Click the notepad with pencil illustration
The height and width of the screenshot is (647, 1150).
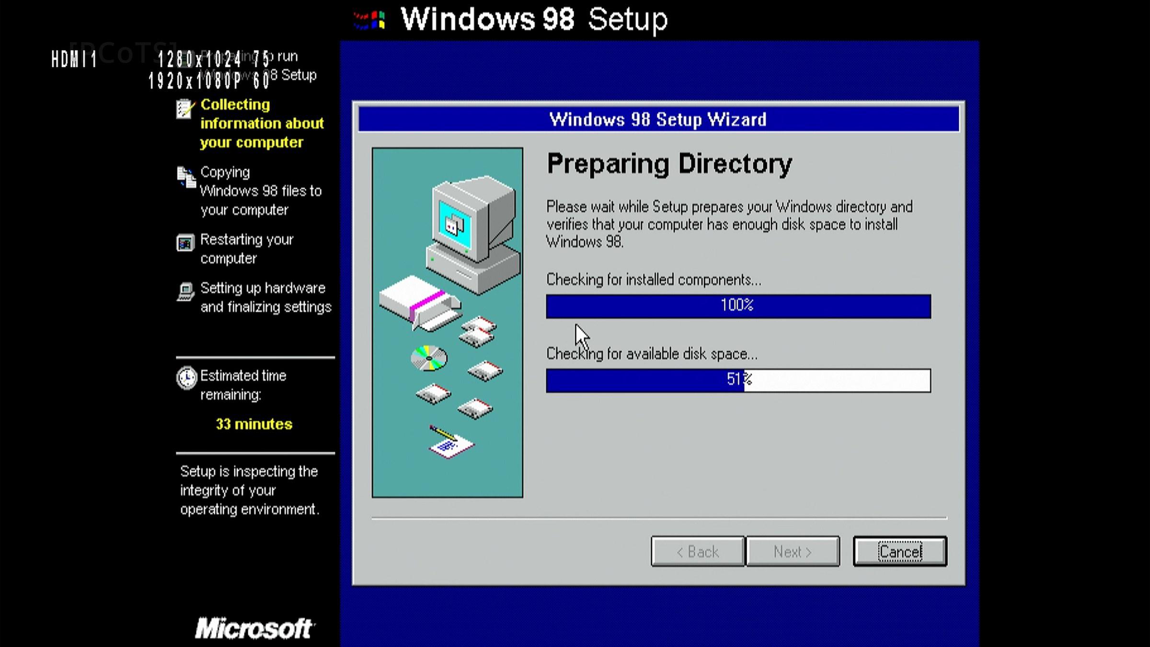click(451, 441)
